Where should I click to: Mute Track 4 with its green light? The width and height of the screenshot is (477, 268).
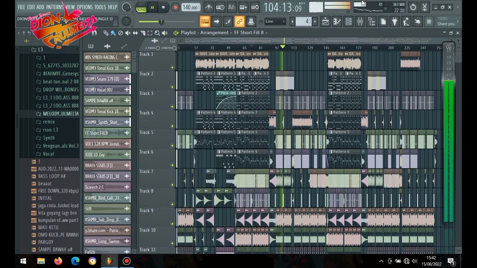pos(172,126)
